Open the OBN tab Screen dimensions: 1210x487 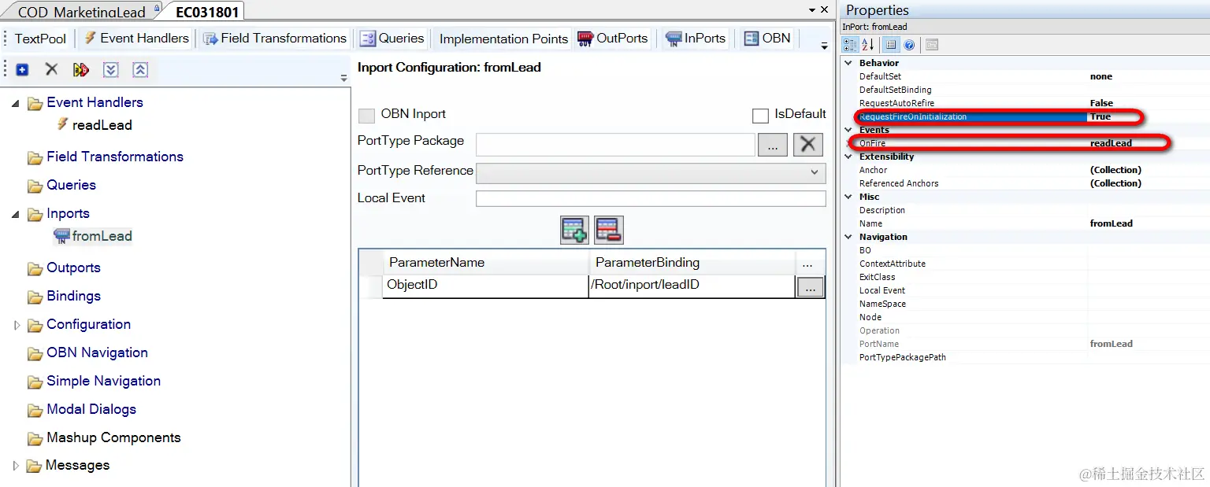point(767,38)
